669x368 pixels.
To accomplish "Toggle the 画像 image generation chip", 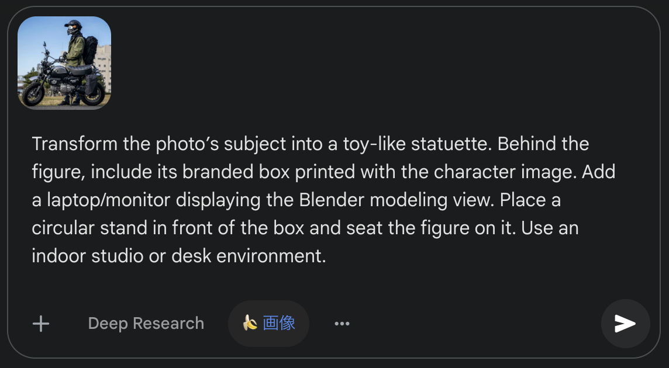I will (x=278, y=323).
